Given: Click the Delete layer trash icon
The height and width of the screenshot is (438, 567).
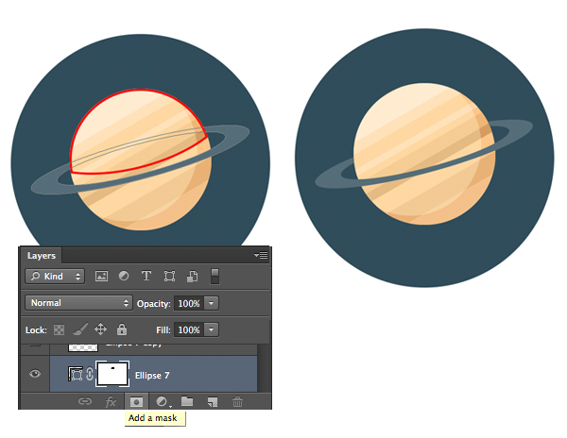Looking at the screenshot, I should tap(237, 401).
